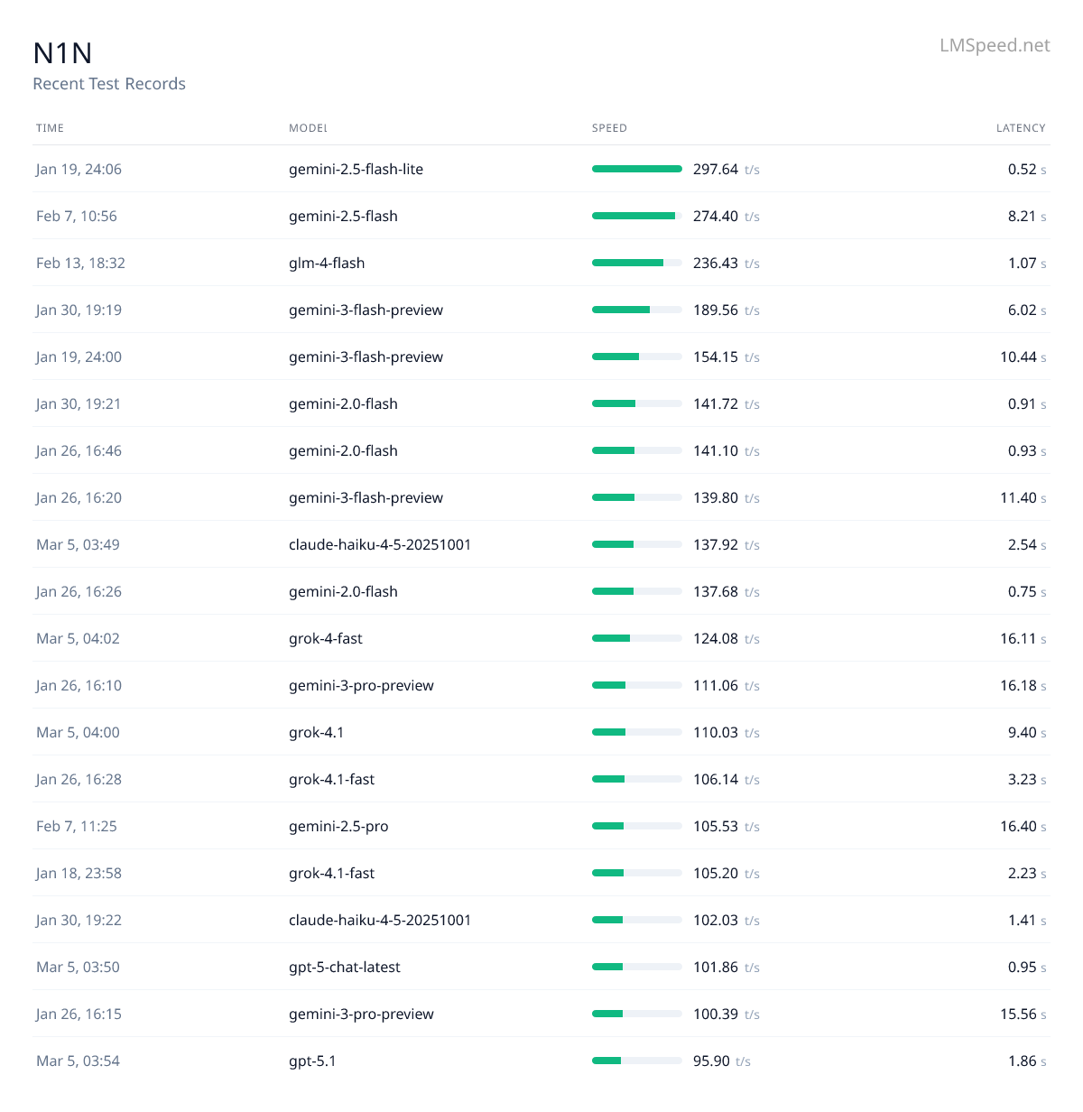Screen dimensions: 1083x1112
Task: Click the 137.68 t/s speed value
Action: point(727,591)
